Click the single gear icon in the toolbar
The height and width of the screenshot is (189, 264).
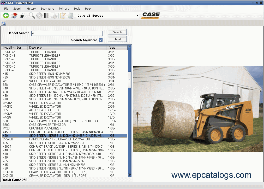pos(39,16)
